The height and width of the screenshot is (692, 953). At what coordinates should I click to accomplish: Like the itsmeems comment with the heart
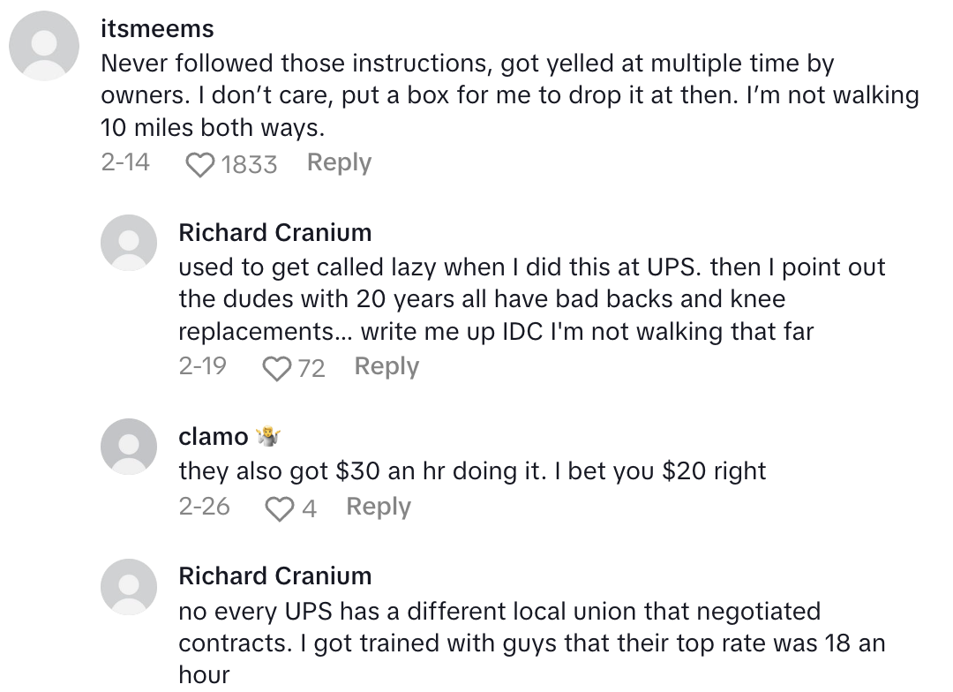click(201, 165)
